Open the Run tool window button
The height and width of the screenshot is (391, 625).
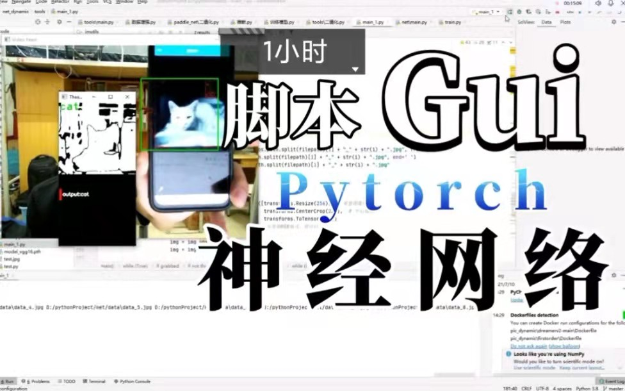point(8,381)
